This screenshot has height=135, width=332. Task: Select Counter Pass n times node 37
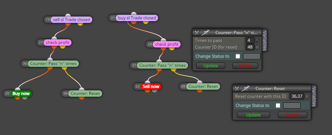(x=162, y=65)
